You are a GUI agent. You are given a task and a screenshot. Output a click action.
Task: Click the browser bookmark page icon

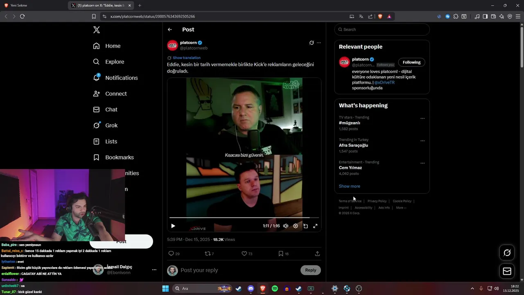tap(94, 16)
